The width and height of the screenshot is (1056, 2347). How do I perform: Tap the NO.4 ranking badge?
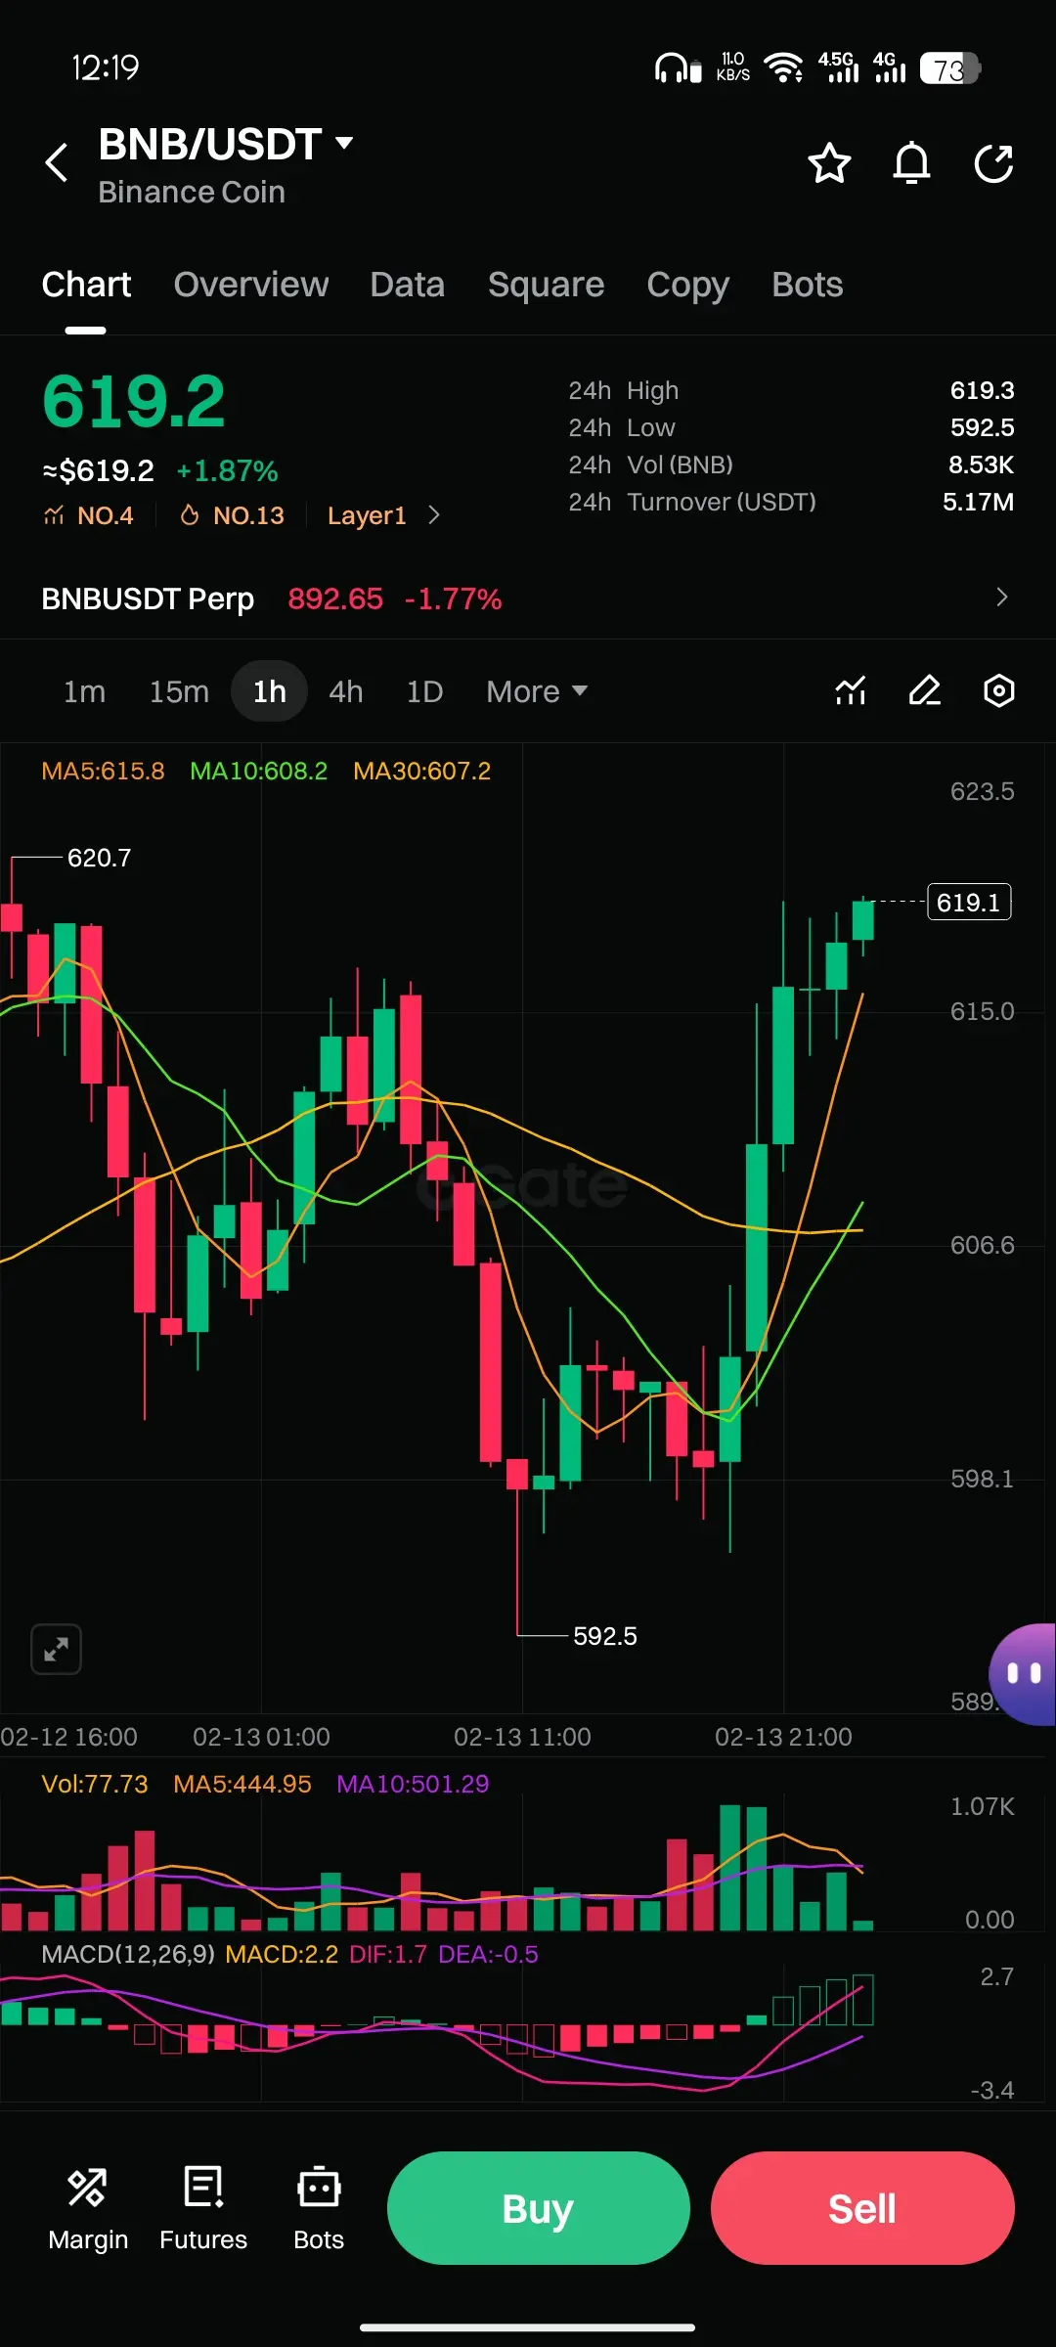[x=89, y=515]
